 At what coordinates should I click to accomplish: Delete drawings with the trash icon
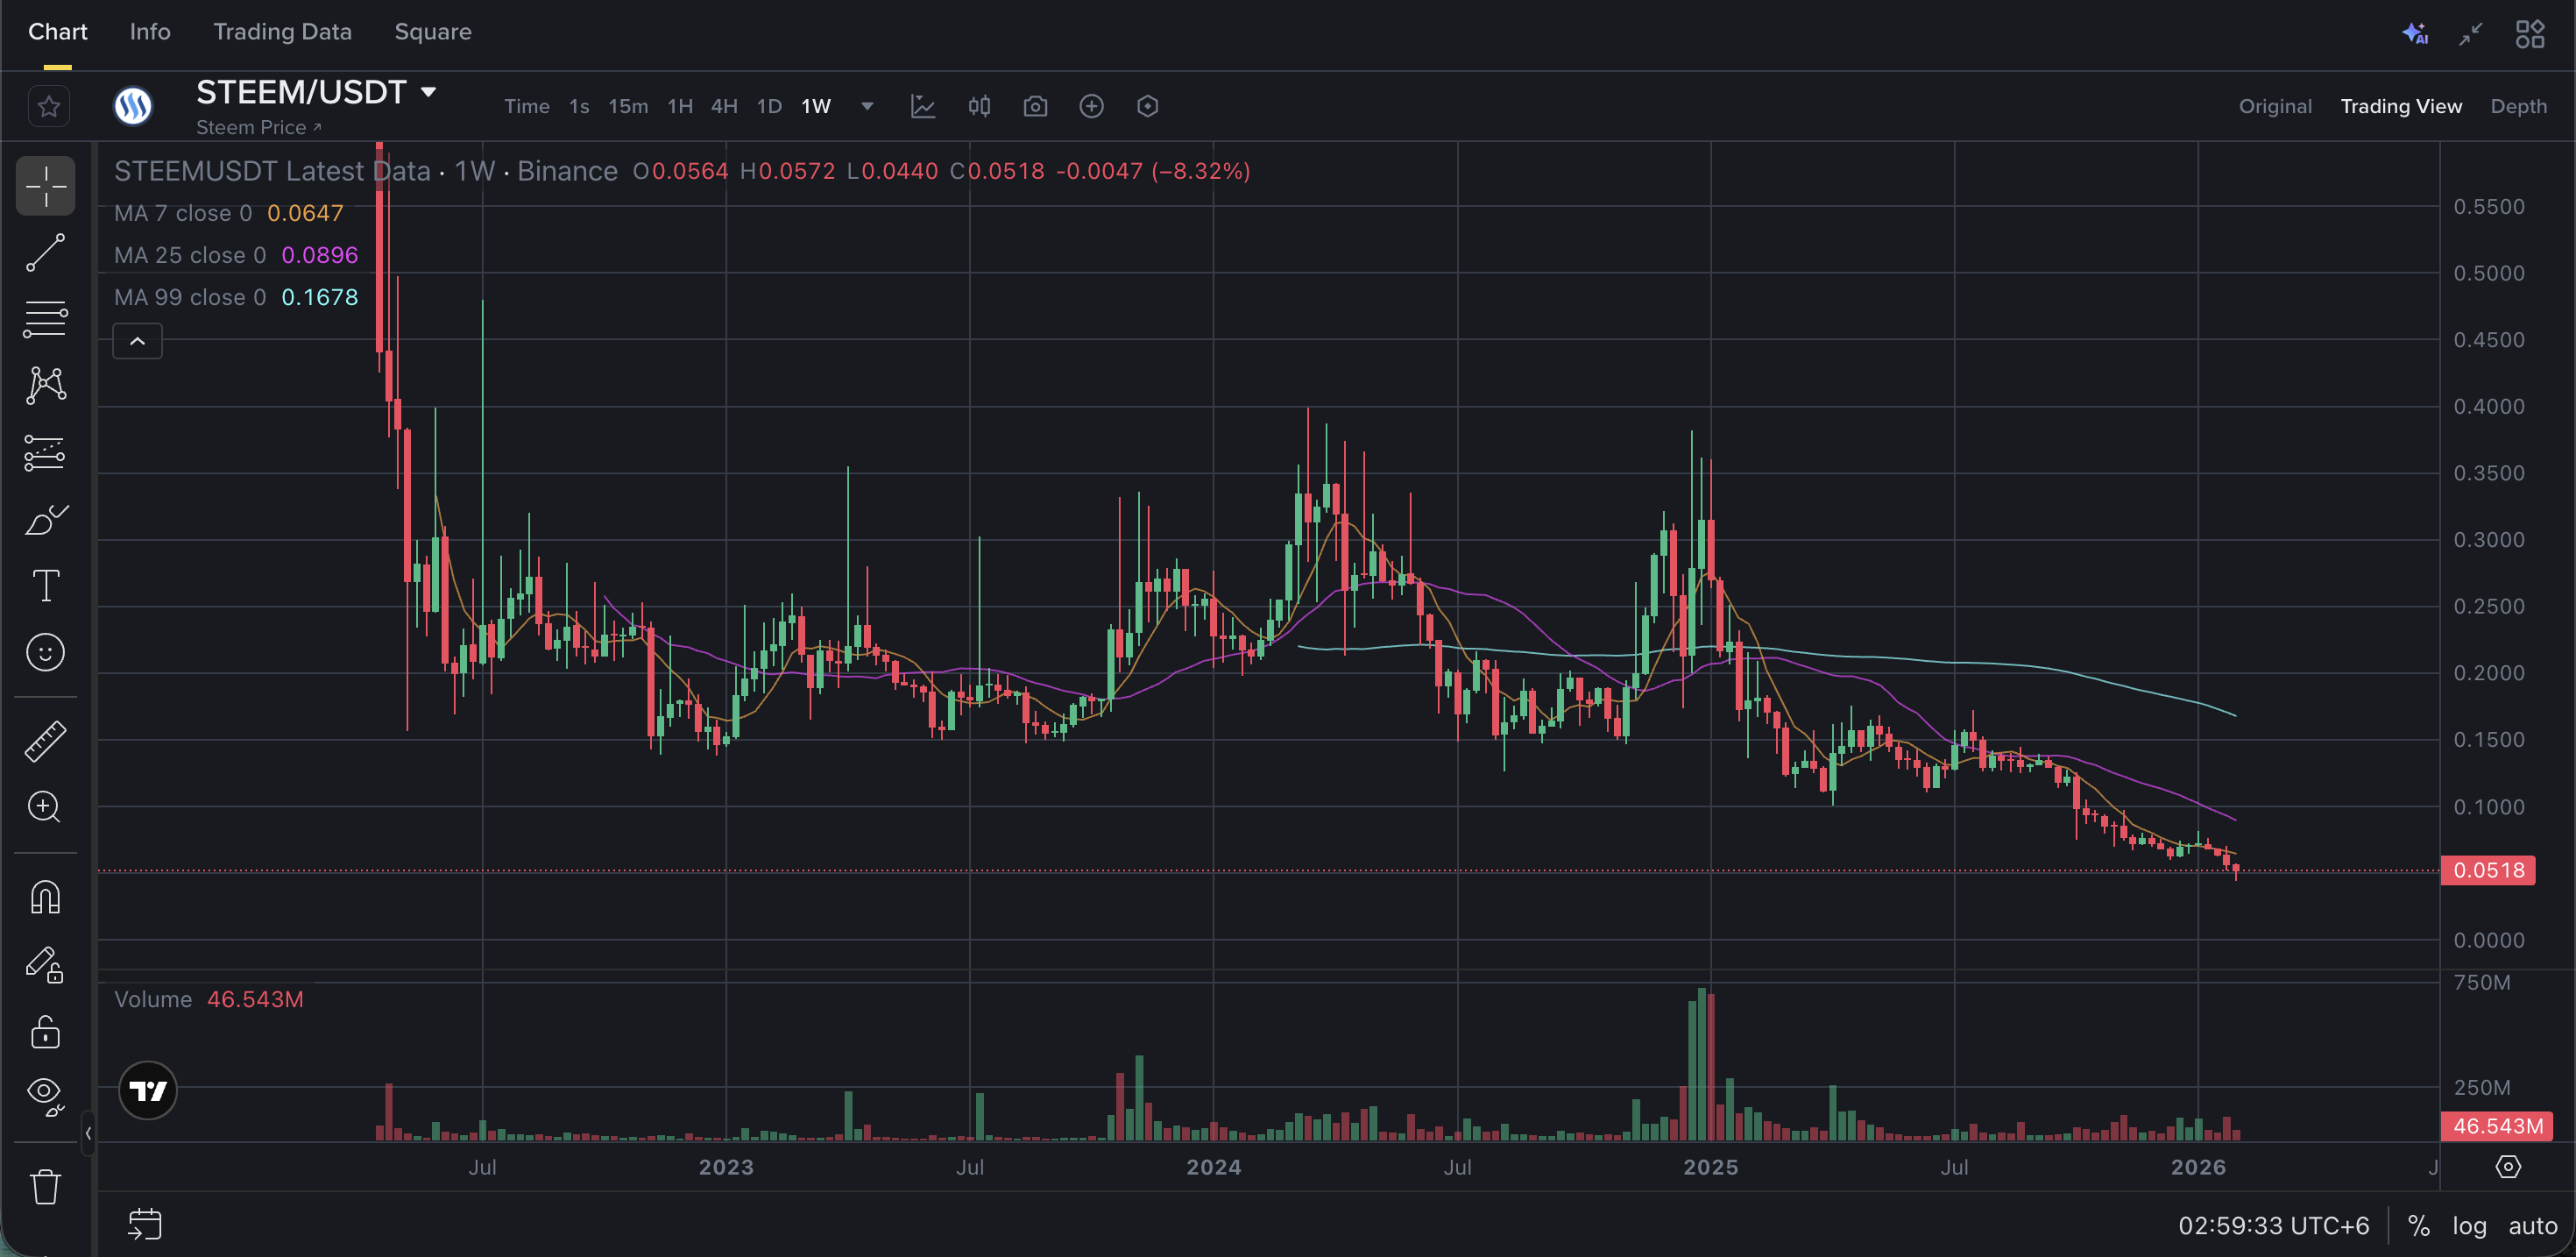pyautogui.click(x=45, y=1187)
